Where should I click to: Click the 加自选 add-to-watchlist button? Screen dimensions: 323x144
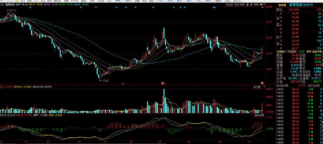[229, 5]
